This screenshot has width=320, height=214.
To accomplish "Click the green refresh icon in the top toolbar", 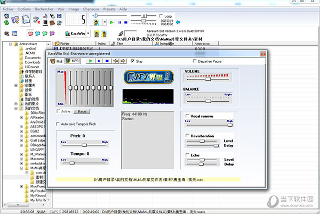I will pos(6,22).
